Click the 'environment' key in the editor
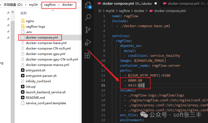208x123 pixels. click(131, 120)
